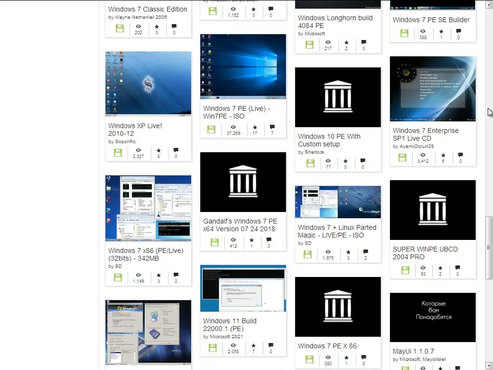The height and width of the screenshot is (370, 493).
Task: Open SUPER WINPE UBCD 2004 PRO title
Action: 425,253
